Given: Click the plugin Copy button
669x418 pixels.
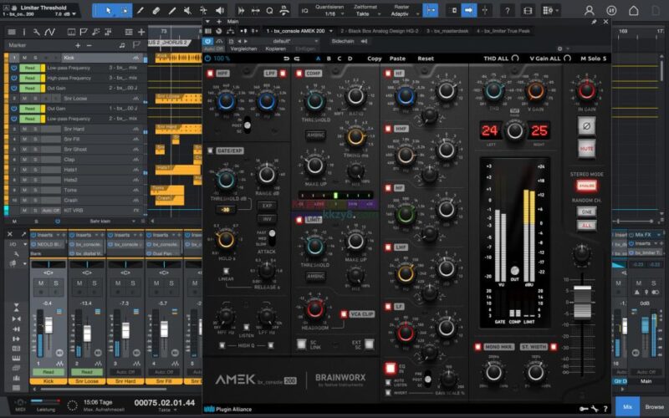Looking at the screenshot, I should click(x=374, y=59).
